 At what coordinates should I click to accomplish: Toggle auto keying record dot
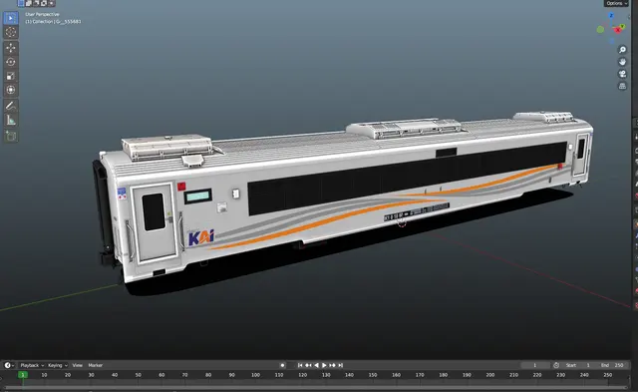pos(282,365)
